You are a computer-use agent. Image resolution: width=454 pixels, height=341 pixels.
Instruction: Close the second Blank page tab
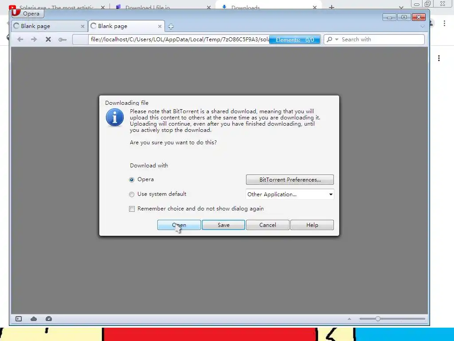[160, 26]
